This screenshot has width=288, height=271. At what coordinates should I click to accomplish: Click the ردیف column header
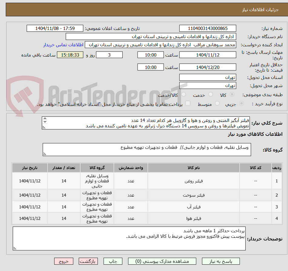276,168
